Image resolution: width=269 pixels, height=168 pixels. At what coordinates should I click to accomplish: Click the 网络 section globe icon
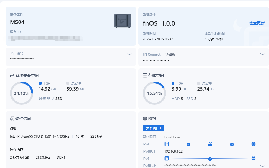point(145,119)
